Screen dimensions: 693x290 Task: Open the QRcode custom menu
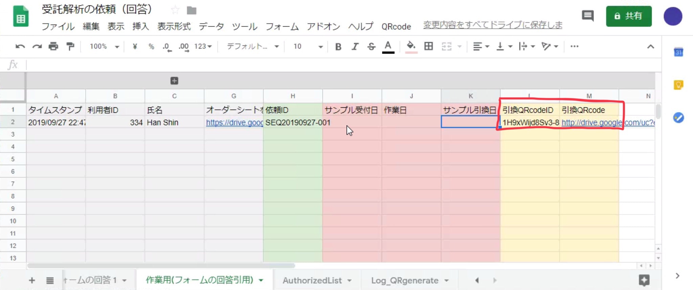396,26
